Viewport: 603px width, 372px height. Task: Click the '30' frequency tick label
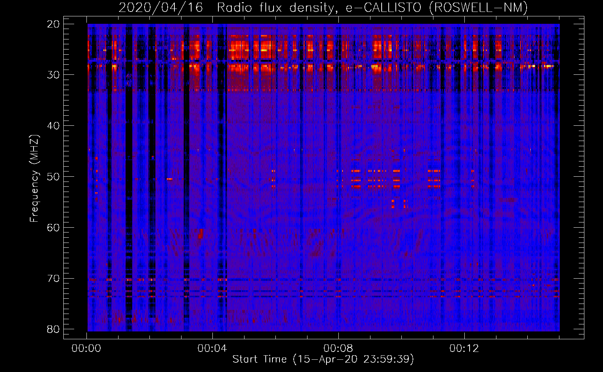point(54,75)
